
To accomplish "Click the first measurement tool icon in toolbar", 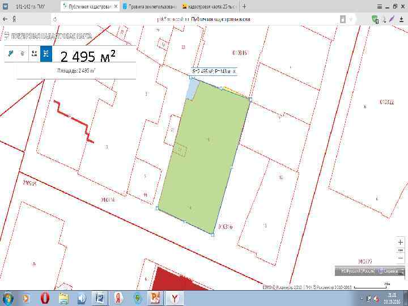I will tap(11, 54).
